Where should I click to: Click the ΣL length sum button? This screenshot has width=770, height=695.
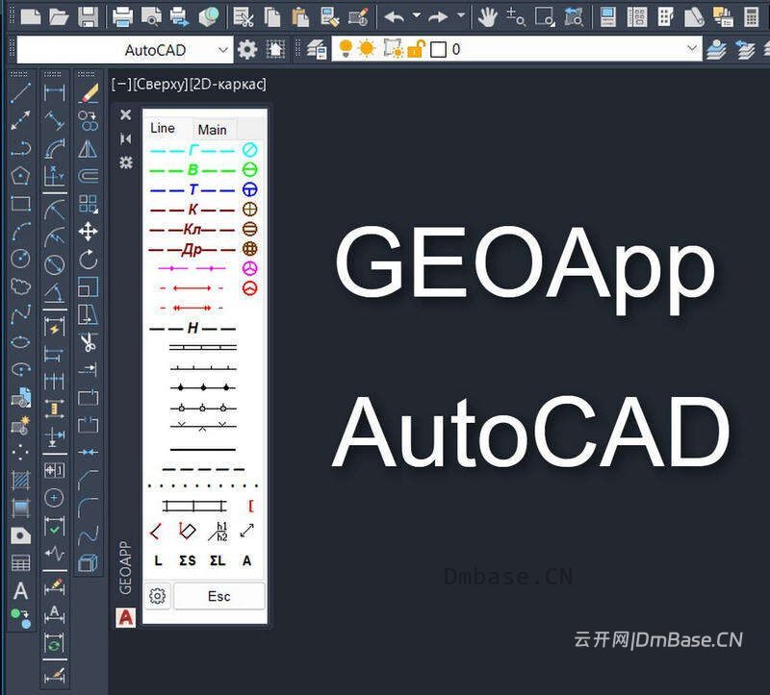point(218,560)
